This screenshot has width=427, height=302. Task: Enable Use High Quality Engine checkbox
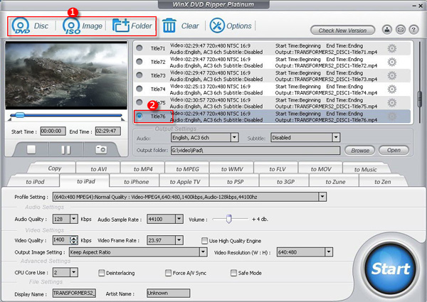(x=204, y=241)
